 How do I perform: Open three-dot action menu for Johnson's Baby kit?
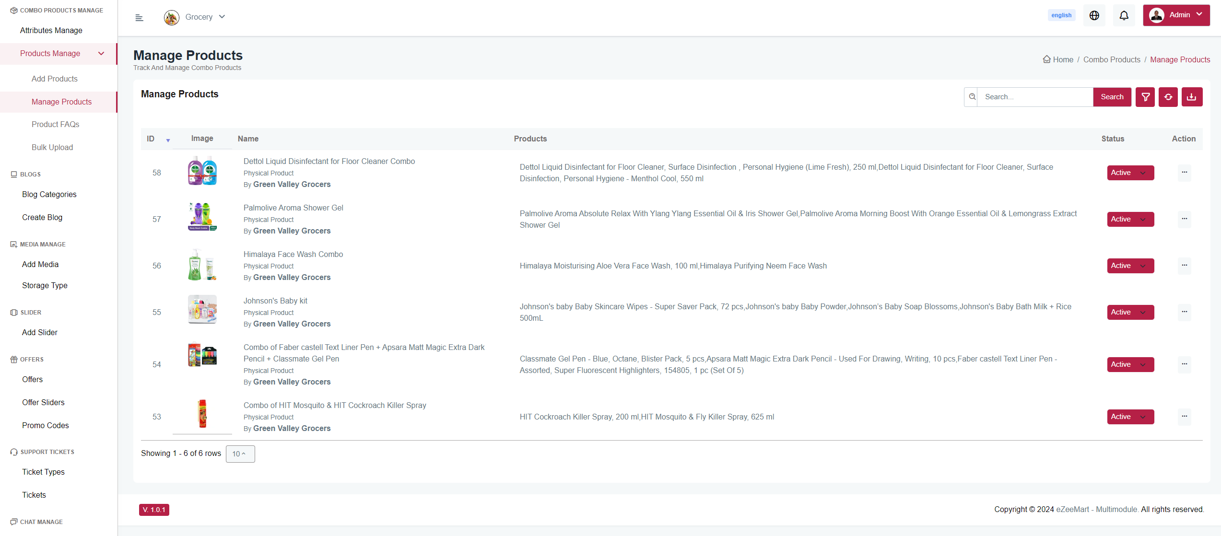pyautogui.click(x=1184, y=312)
